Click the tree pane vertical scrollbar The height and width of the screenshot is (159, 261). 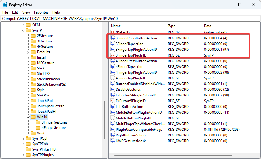[104, 120]
